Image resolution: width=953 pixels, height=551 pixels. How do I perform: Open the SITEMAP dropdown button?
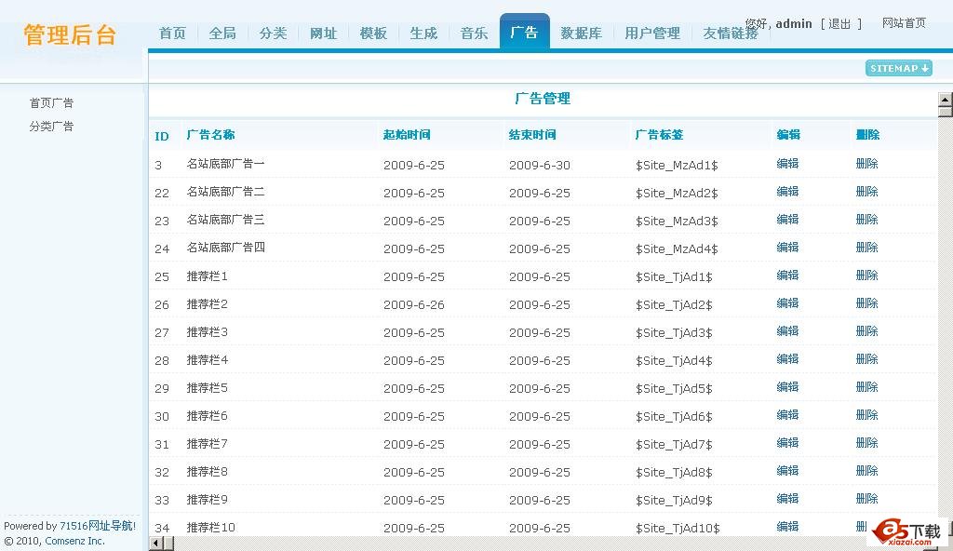(898, 68)
